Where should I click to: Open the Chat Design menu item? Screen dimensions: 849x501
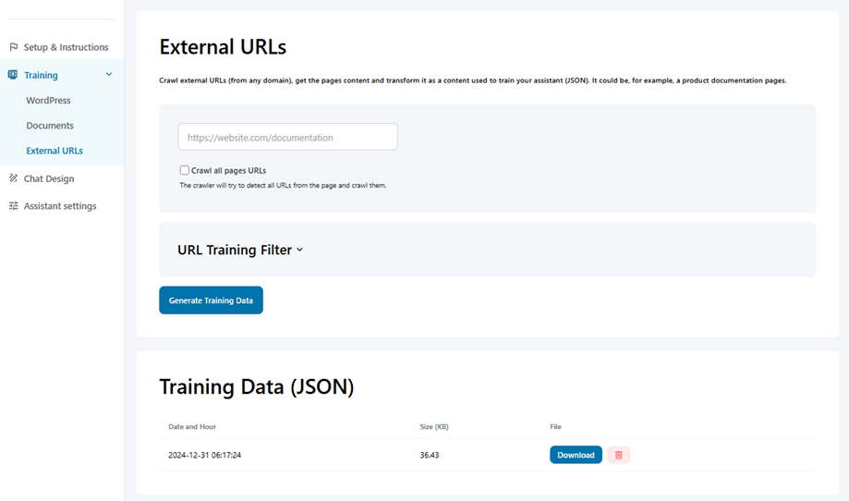[x=49, y=178]
